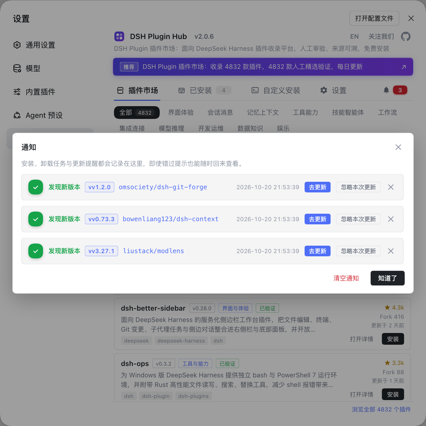
Task: Switch to the 自定义安装 tab
Action: [276, 91]
